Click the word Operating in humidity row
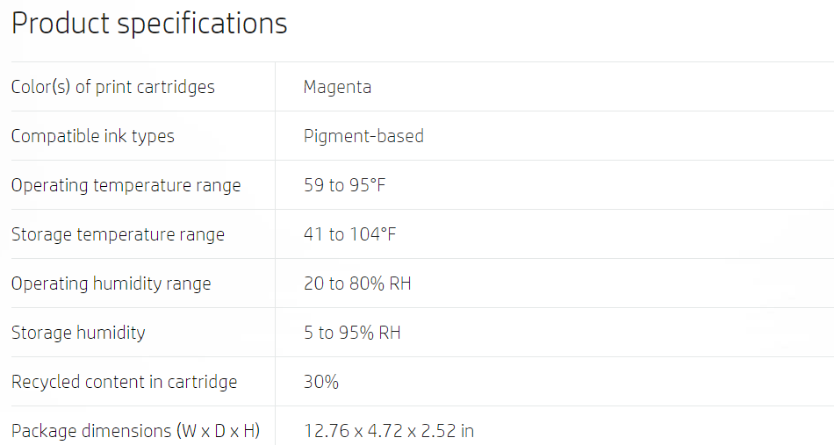This screenshot has width=834, height=445. click(x=49, y=284)
